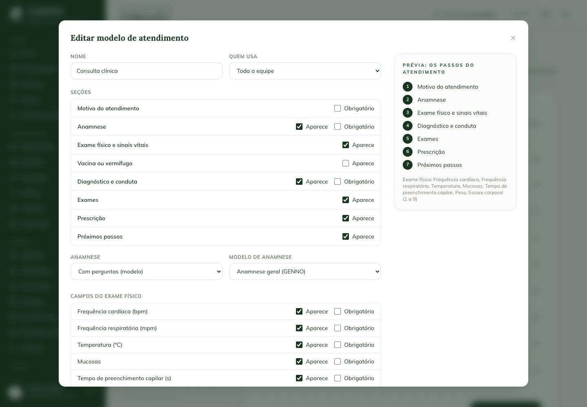Open the Quem usa dropdown

pyautogui.click(x=305, y=71)
